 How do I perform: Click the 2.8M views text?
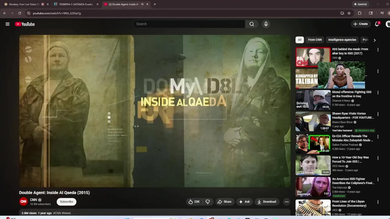coord(29,213)
